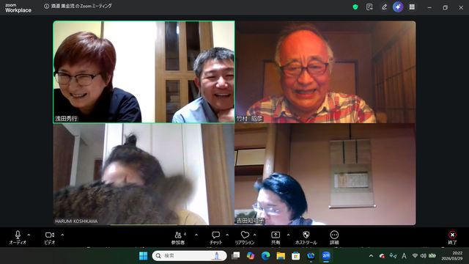Screen dimensions: 469x264
Task: Open the Windows Start menu
Action: click(x=144, y=256)
